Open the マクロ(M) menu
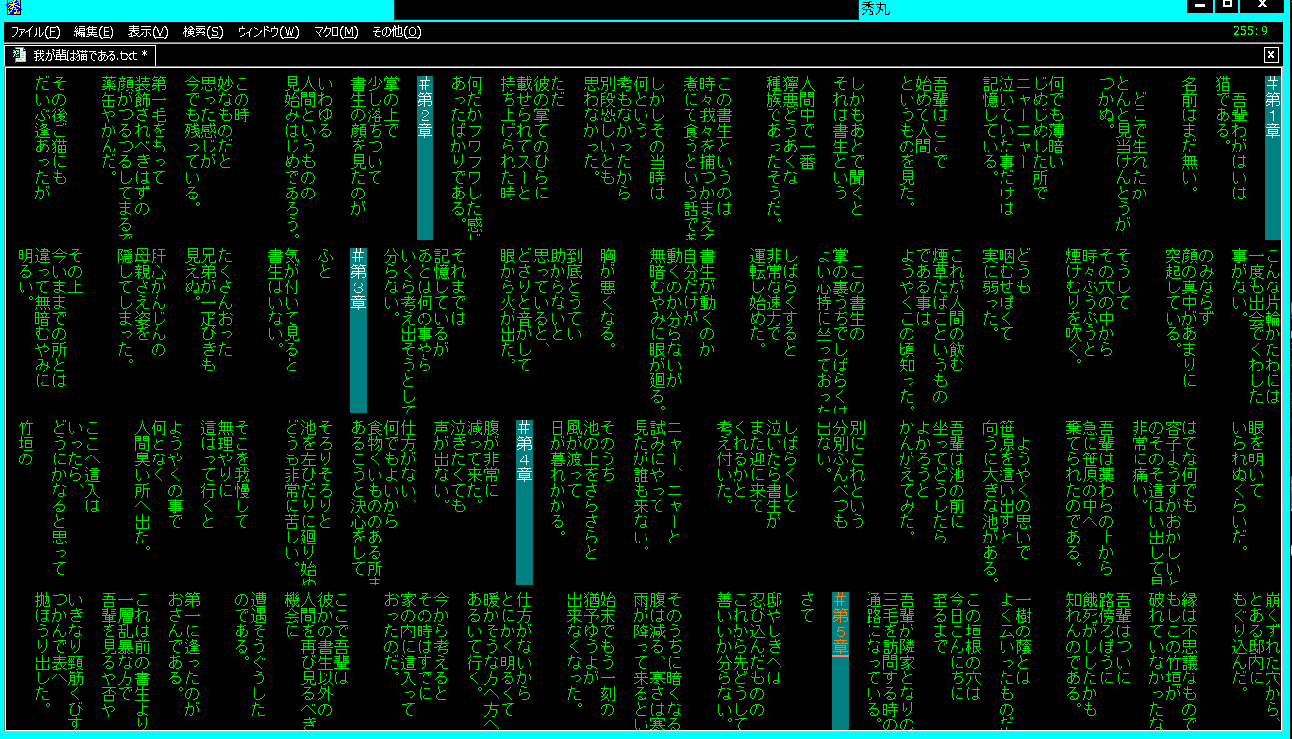 [x=335, y=32]
